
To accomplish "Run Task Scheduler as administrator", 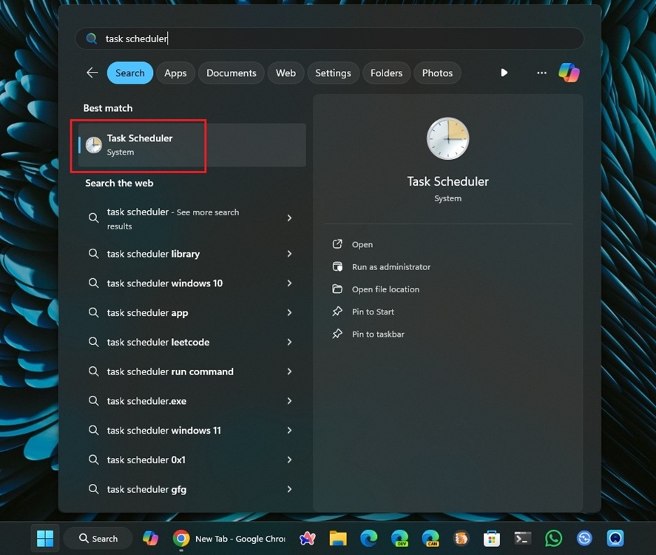I will pyautogui.click(x=391, y=266).
